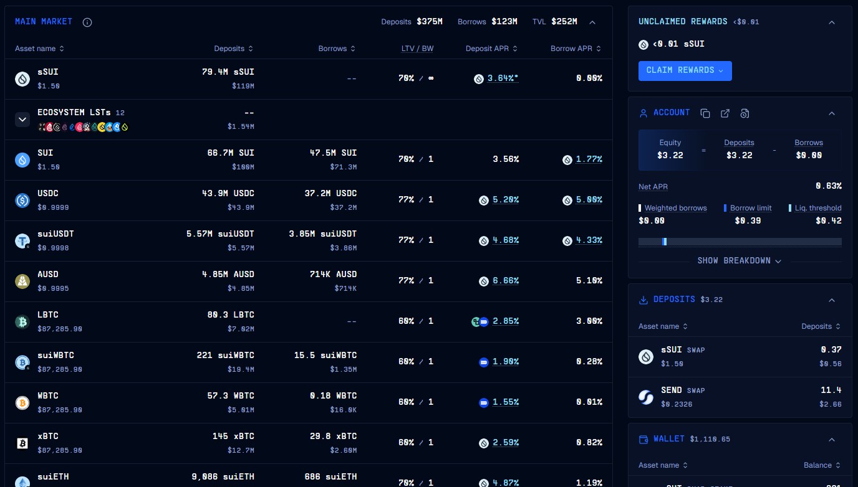This screenshot has width=858, height=487.
Task: Collapse the ECOSYSTEM LSTs group
Action: [x=22, y=120]
